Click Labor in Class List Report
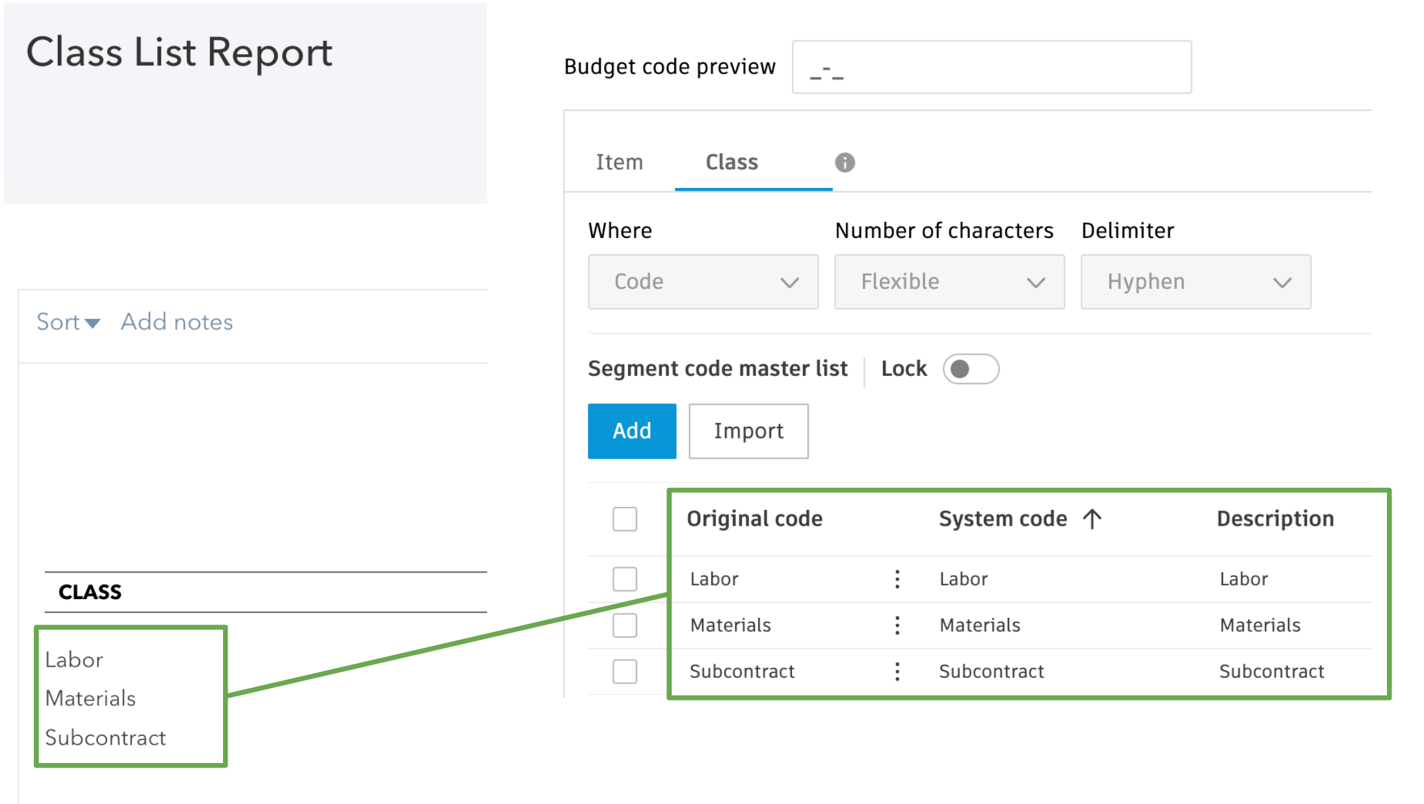This screenshot has height=804, width=1424. [x=74, y=660]
